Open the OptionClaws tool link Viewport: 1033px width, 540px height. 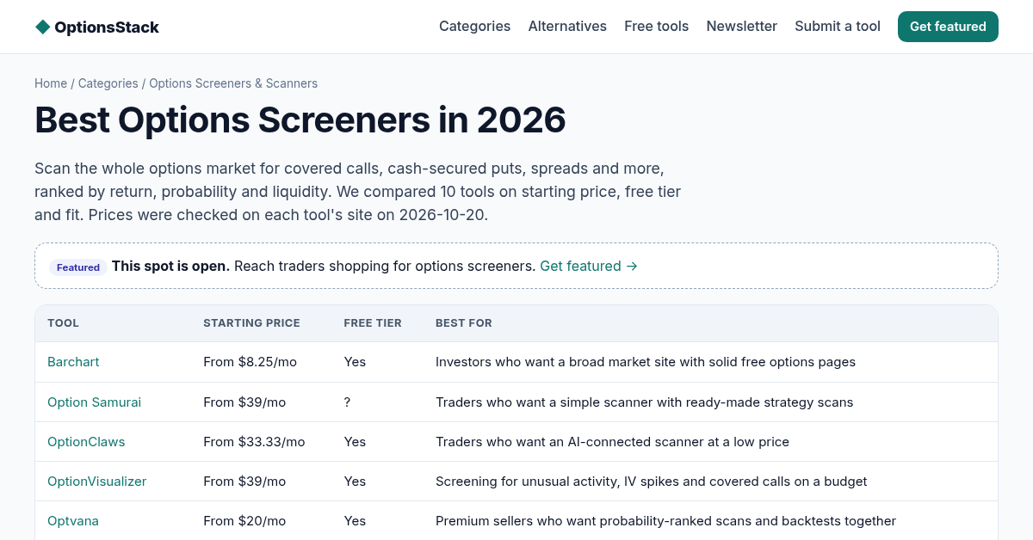(86, 442)
